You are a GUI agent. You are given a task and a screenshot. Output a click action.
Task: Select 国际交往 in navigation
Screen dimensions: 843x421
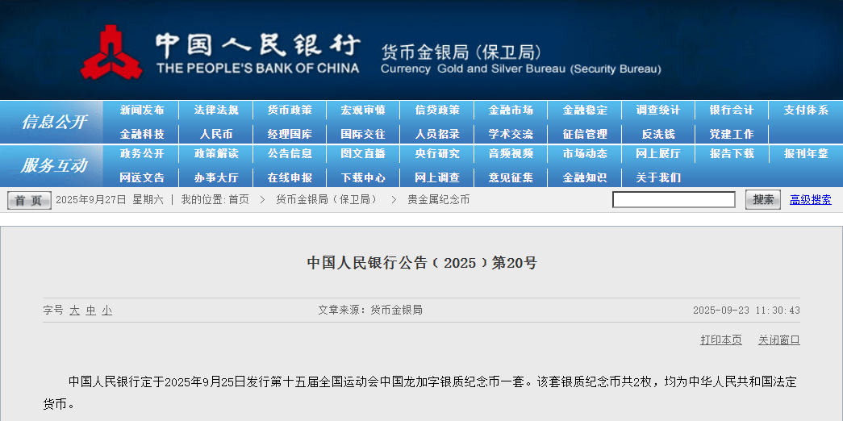(x=364, y=134)
